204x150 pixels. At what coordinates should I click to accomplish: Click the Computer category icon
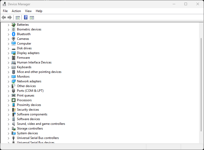(x=14, y=43)
